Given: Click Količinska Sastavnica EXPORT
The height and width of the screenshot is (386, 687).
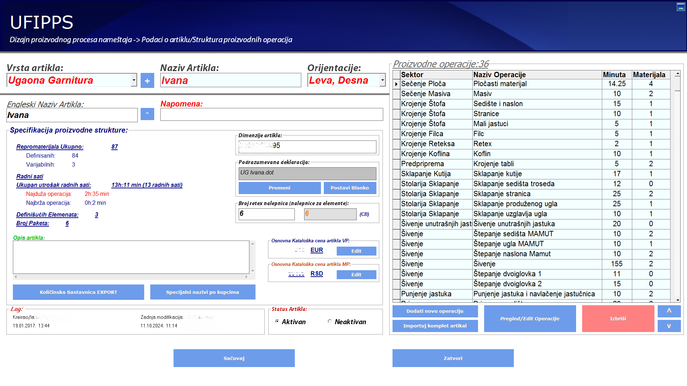Looking at the screenshot, I should point(78,292).
